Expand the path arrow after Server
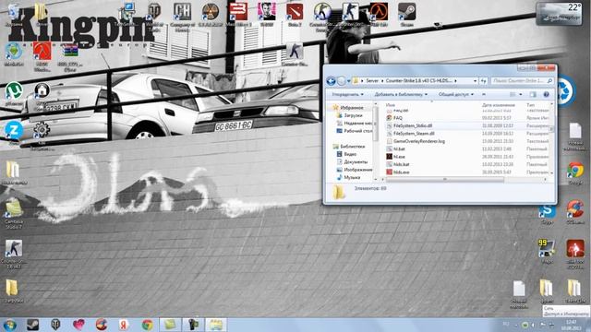This screenshot has height=332, width=591. [x=381, y=81]
